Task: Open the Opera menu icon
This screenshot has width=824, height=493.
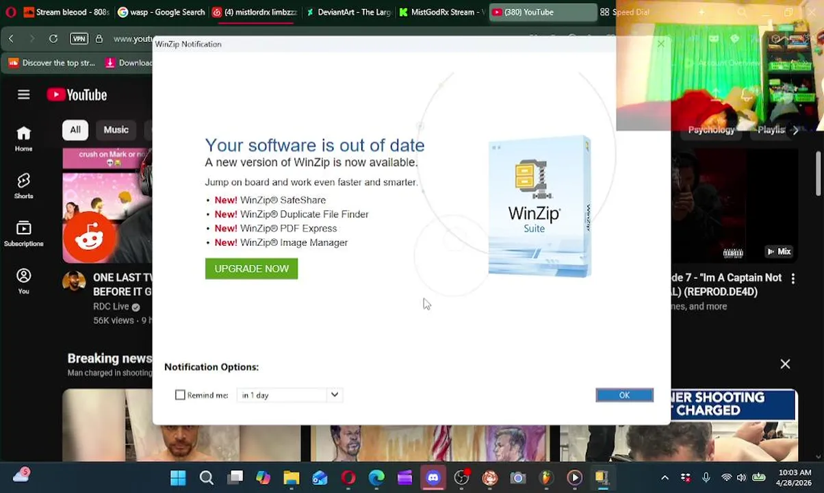Action: click(x=10, y=12)
